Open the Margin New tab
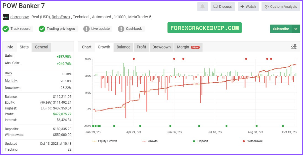 (x=188, y=47)
